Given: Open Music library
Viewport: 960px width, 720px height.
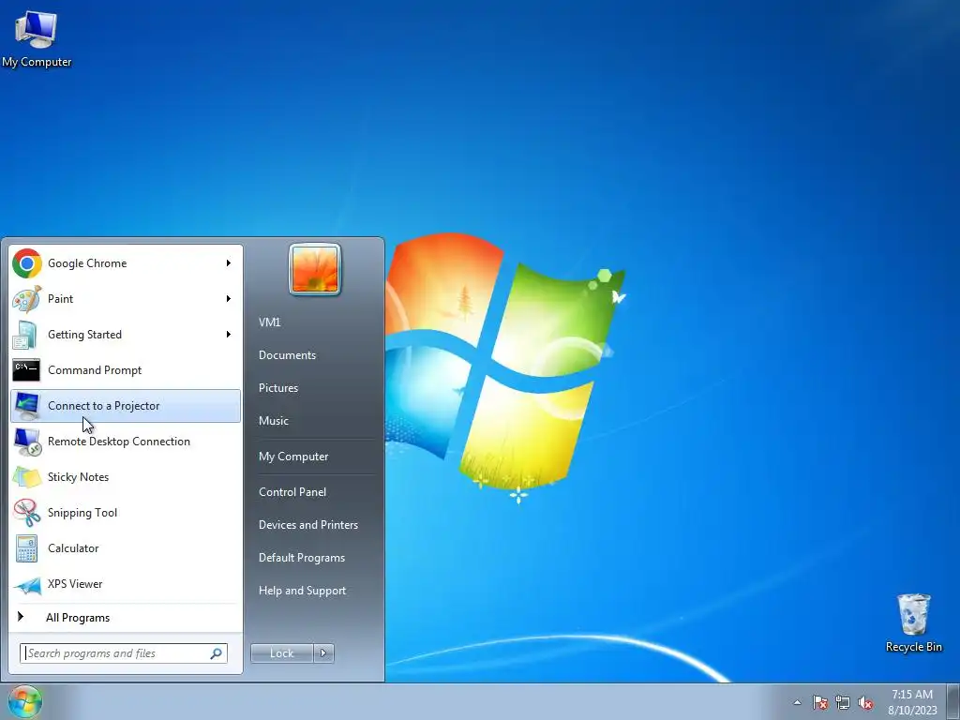Looking at the screenshot, I should pyautogui.click(x=273, y=421).
